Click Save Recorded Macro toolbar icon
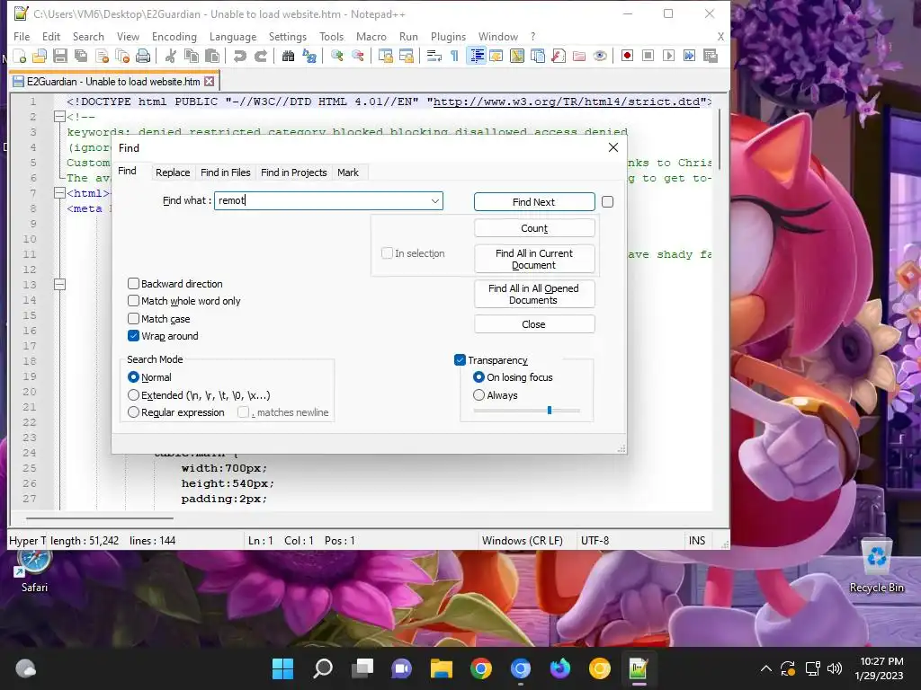The width and height of the screenshot is (921, 690). click(711, 56)
